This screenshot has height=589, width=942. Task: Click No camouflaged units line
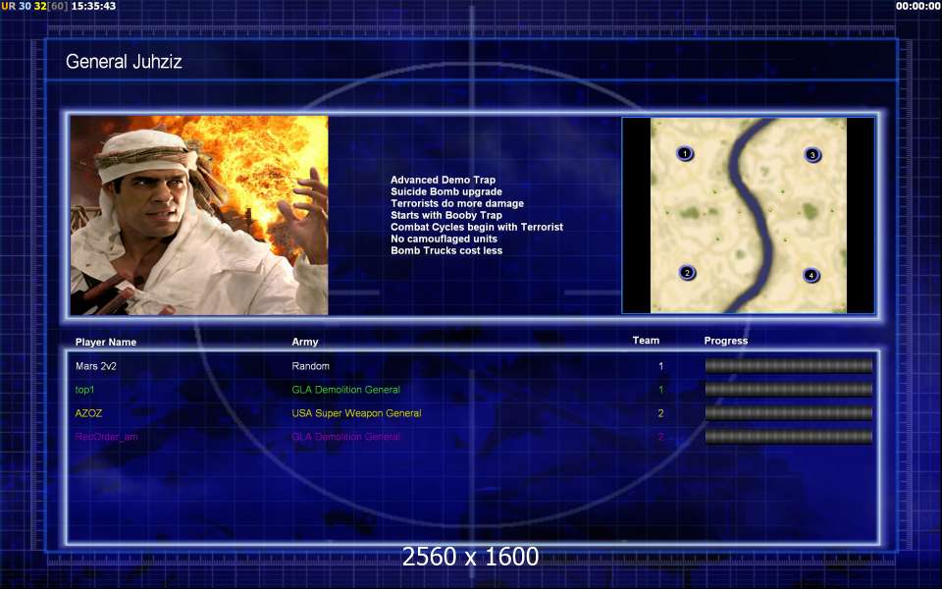444,239
